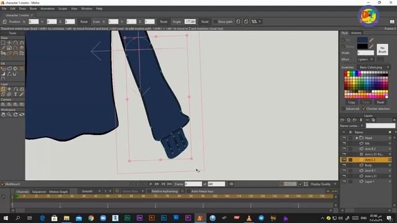
Task: Open VLC from the Windows taskbar
Action: (x=249, y=218)
